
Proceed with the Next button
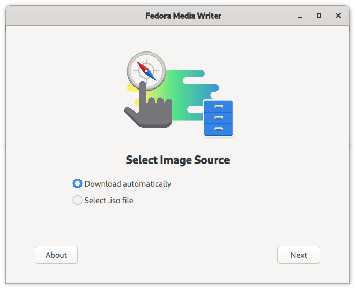299,255
